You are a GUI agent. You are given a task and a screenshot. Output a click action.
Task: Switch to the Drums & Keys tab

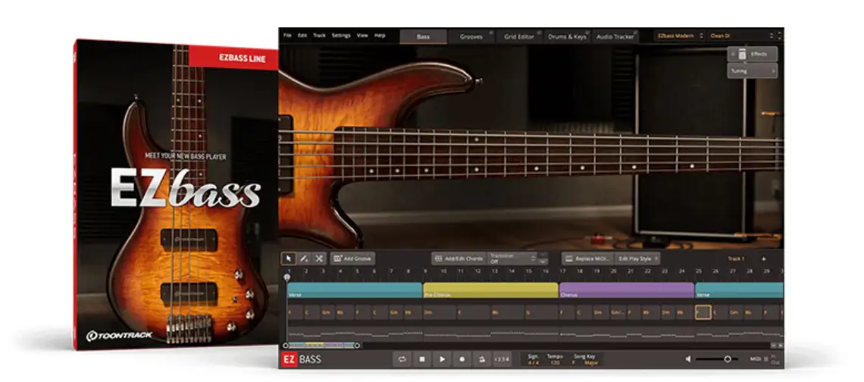[x=567, y=36]
